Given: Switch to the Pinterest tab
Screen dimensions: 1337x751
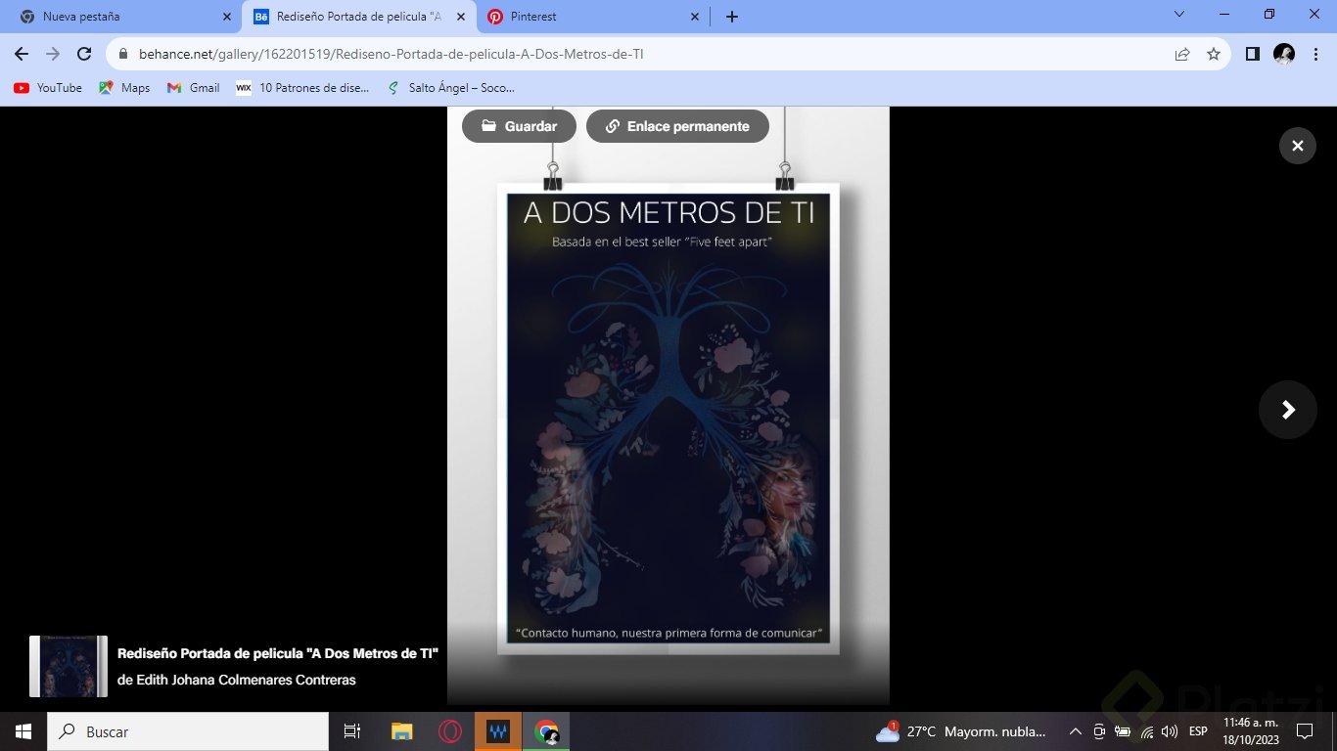Looking at the screenshot, I should click(x=593, y=17).
